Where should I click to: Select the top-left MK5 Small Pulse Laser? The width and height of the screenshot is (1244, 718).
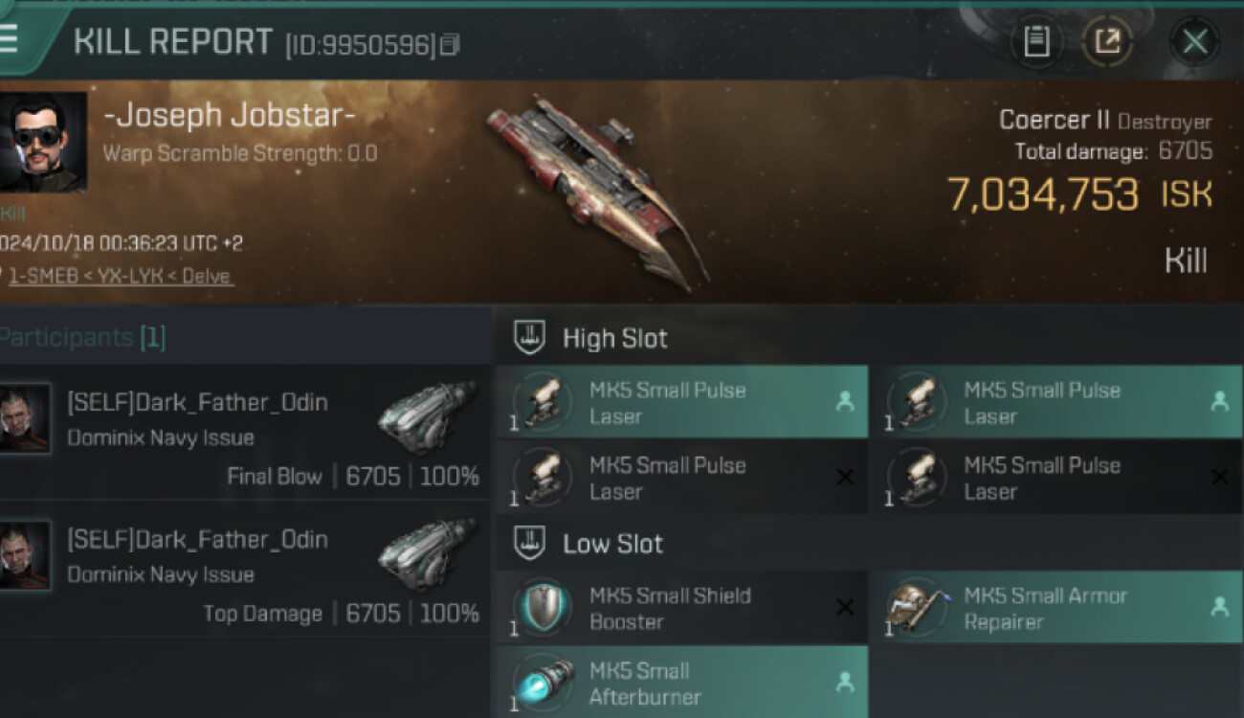[x=682, y=402]
